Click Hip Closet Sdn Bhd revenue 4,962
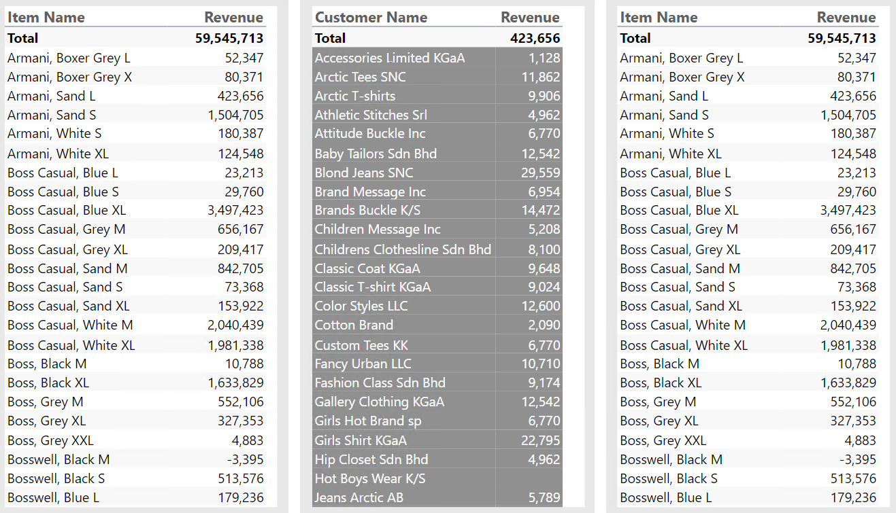The width and height of the screenshot is (896, 513). coord(544,459)
